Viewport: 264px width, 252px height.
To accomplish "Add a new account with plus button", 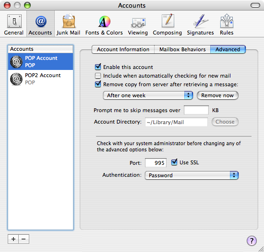I will coord(13,239).
